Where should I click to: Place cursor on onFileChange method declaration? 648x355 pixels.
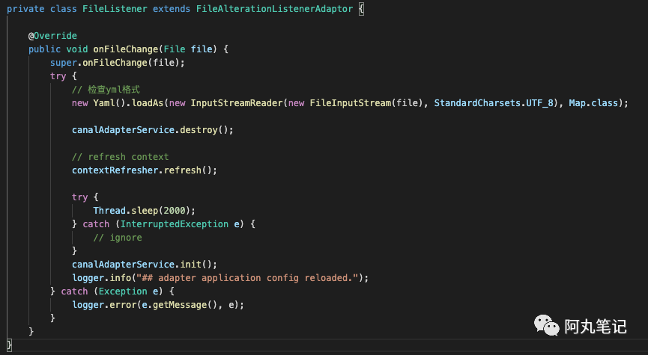126,49
